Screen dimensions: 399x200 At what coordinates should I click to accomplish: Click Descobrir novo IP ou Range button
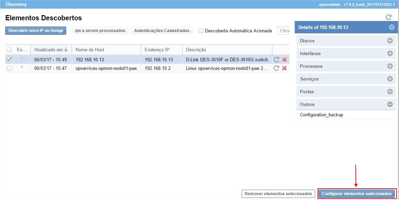[36, 31]
